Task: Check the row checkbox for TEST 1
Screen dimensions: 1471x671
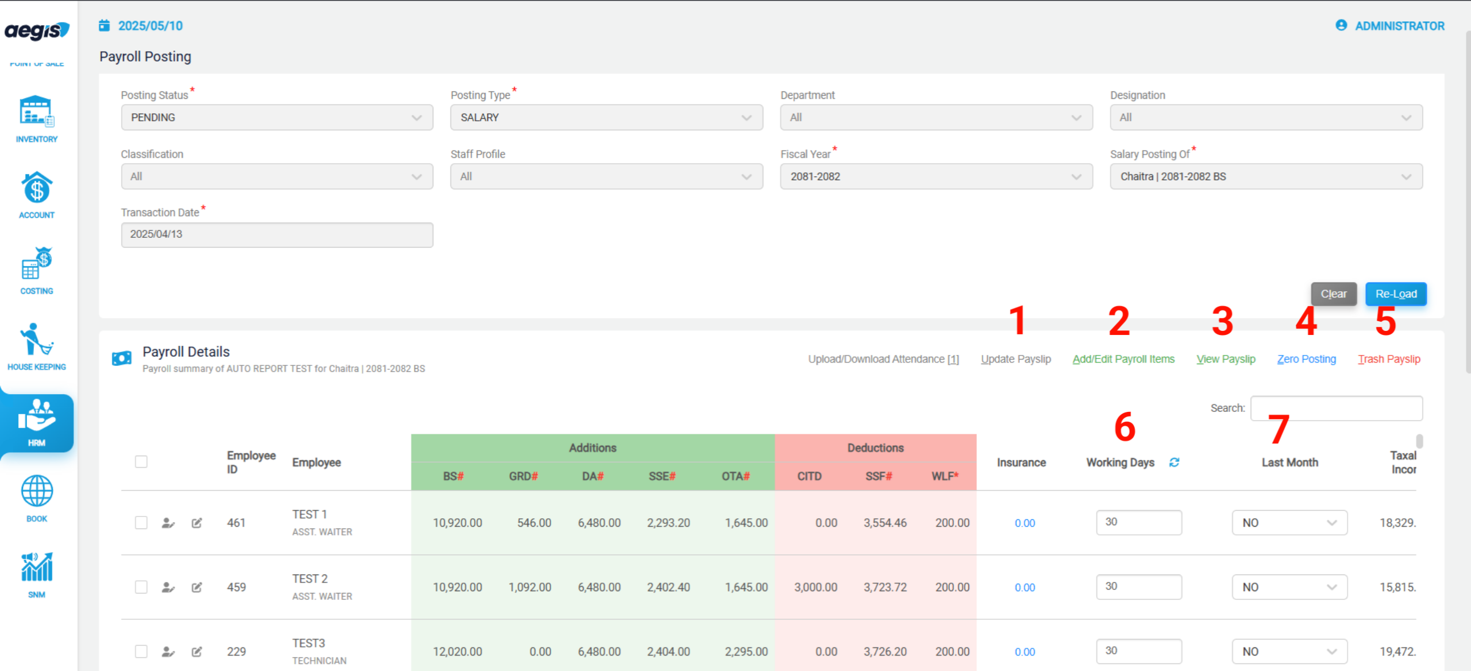Action: pyautogui.click(x=141, y=523)
